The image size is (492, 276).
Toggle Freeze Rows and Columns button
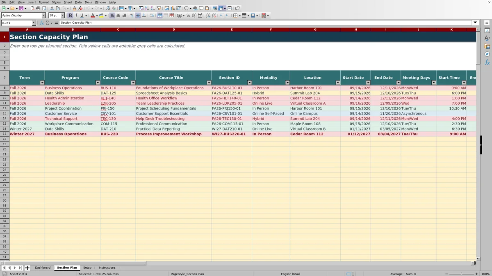221,8
